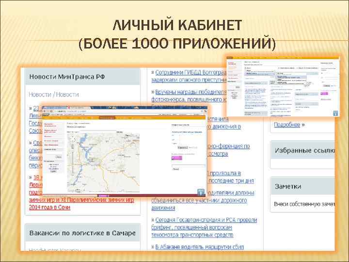This screenshot has height=262, width=349.
Task: Open link ending 'участники дорожного движения'
Action: 203,200
